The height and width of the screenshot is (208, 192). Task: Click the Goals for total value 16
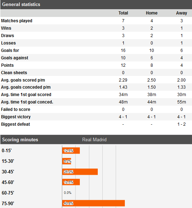click(x=123, y=50)
